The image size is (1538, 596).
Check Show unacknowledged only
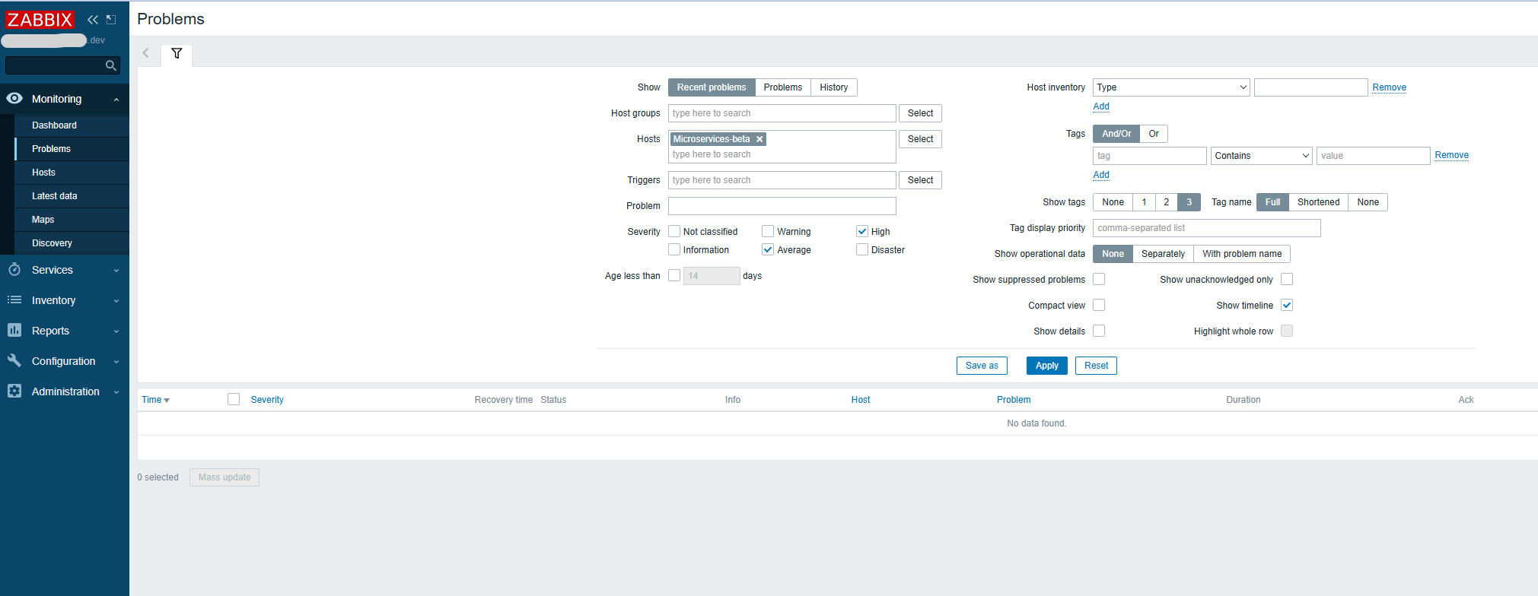[1287, 279]
